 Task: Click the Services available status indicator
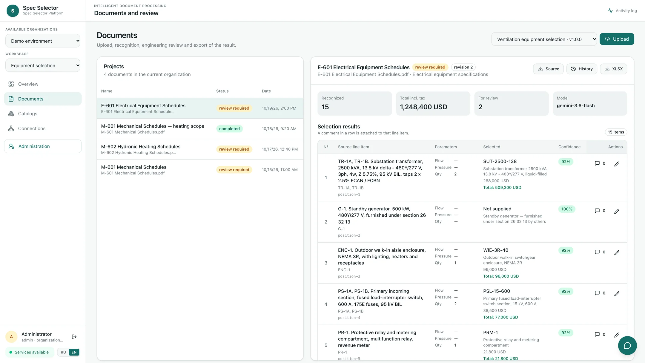tap(30, 352)
